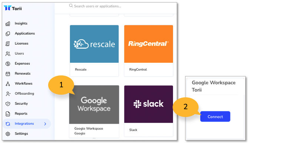
Task: Select Offboarding in sidebar
Action: (24, 94)
